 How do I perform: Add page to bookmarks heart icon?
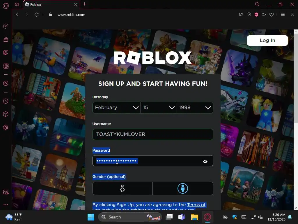[x=272, y=15]
